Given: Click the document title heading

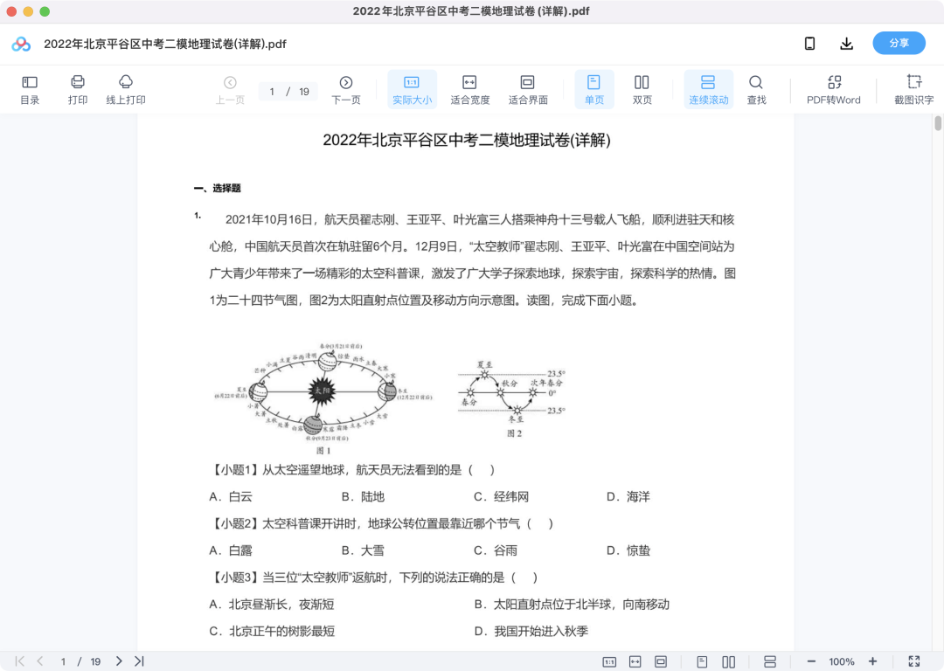Looking at the screenshot, I should click(467, 140).
